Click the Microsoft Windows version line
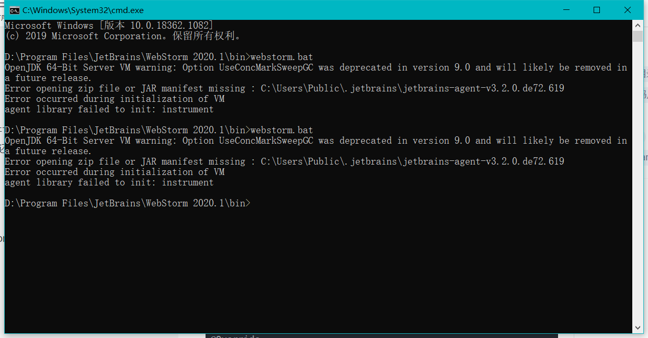Image resolution: width=648 pixels, height=338 pixels. coord(105,25)
